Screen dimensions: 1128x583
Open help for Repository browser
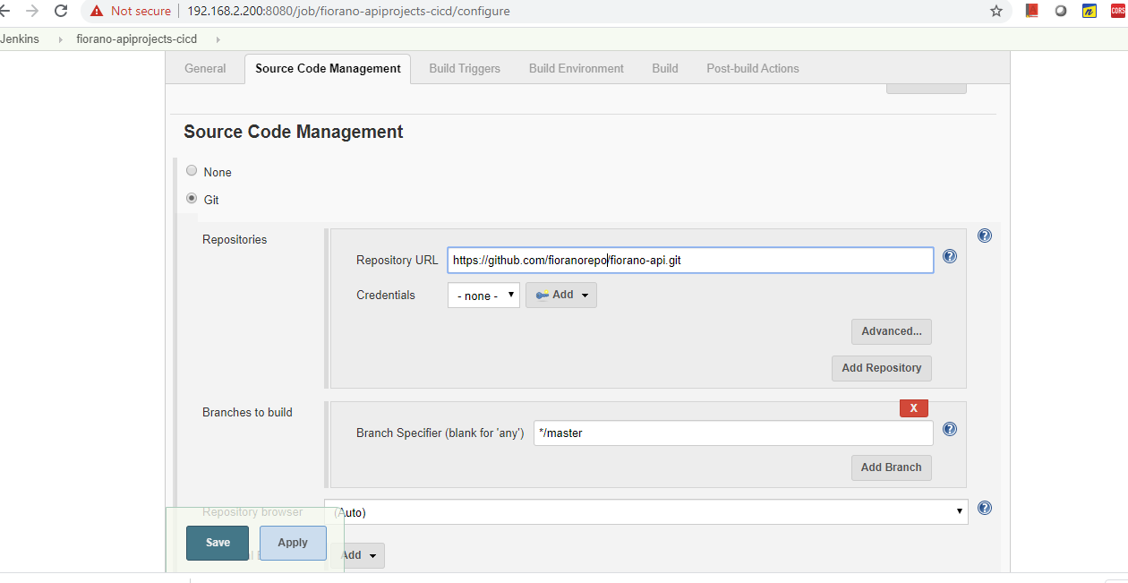click(x=985, y=508)
